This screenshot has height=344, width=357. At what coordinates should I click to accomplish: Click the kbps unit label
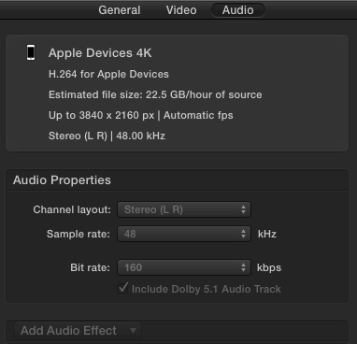coord(269,267)
